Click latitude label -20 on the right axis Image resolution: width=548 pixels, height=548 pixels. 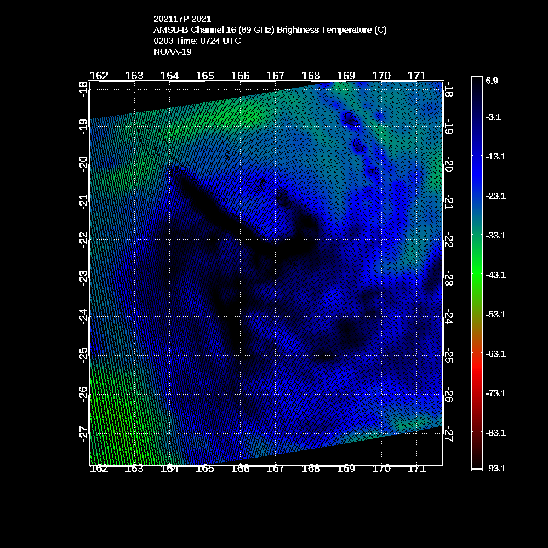pyautogui.click(x=449, y=164)
